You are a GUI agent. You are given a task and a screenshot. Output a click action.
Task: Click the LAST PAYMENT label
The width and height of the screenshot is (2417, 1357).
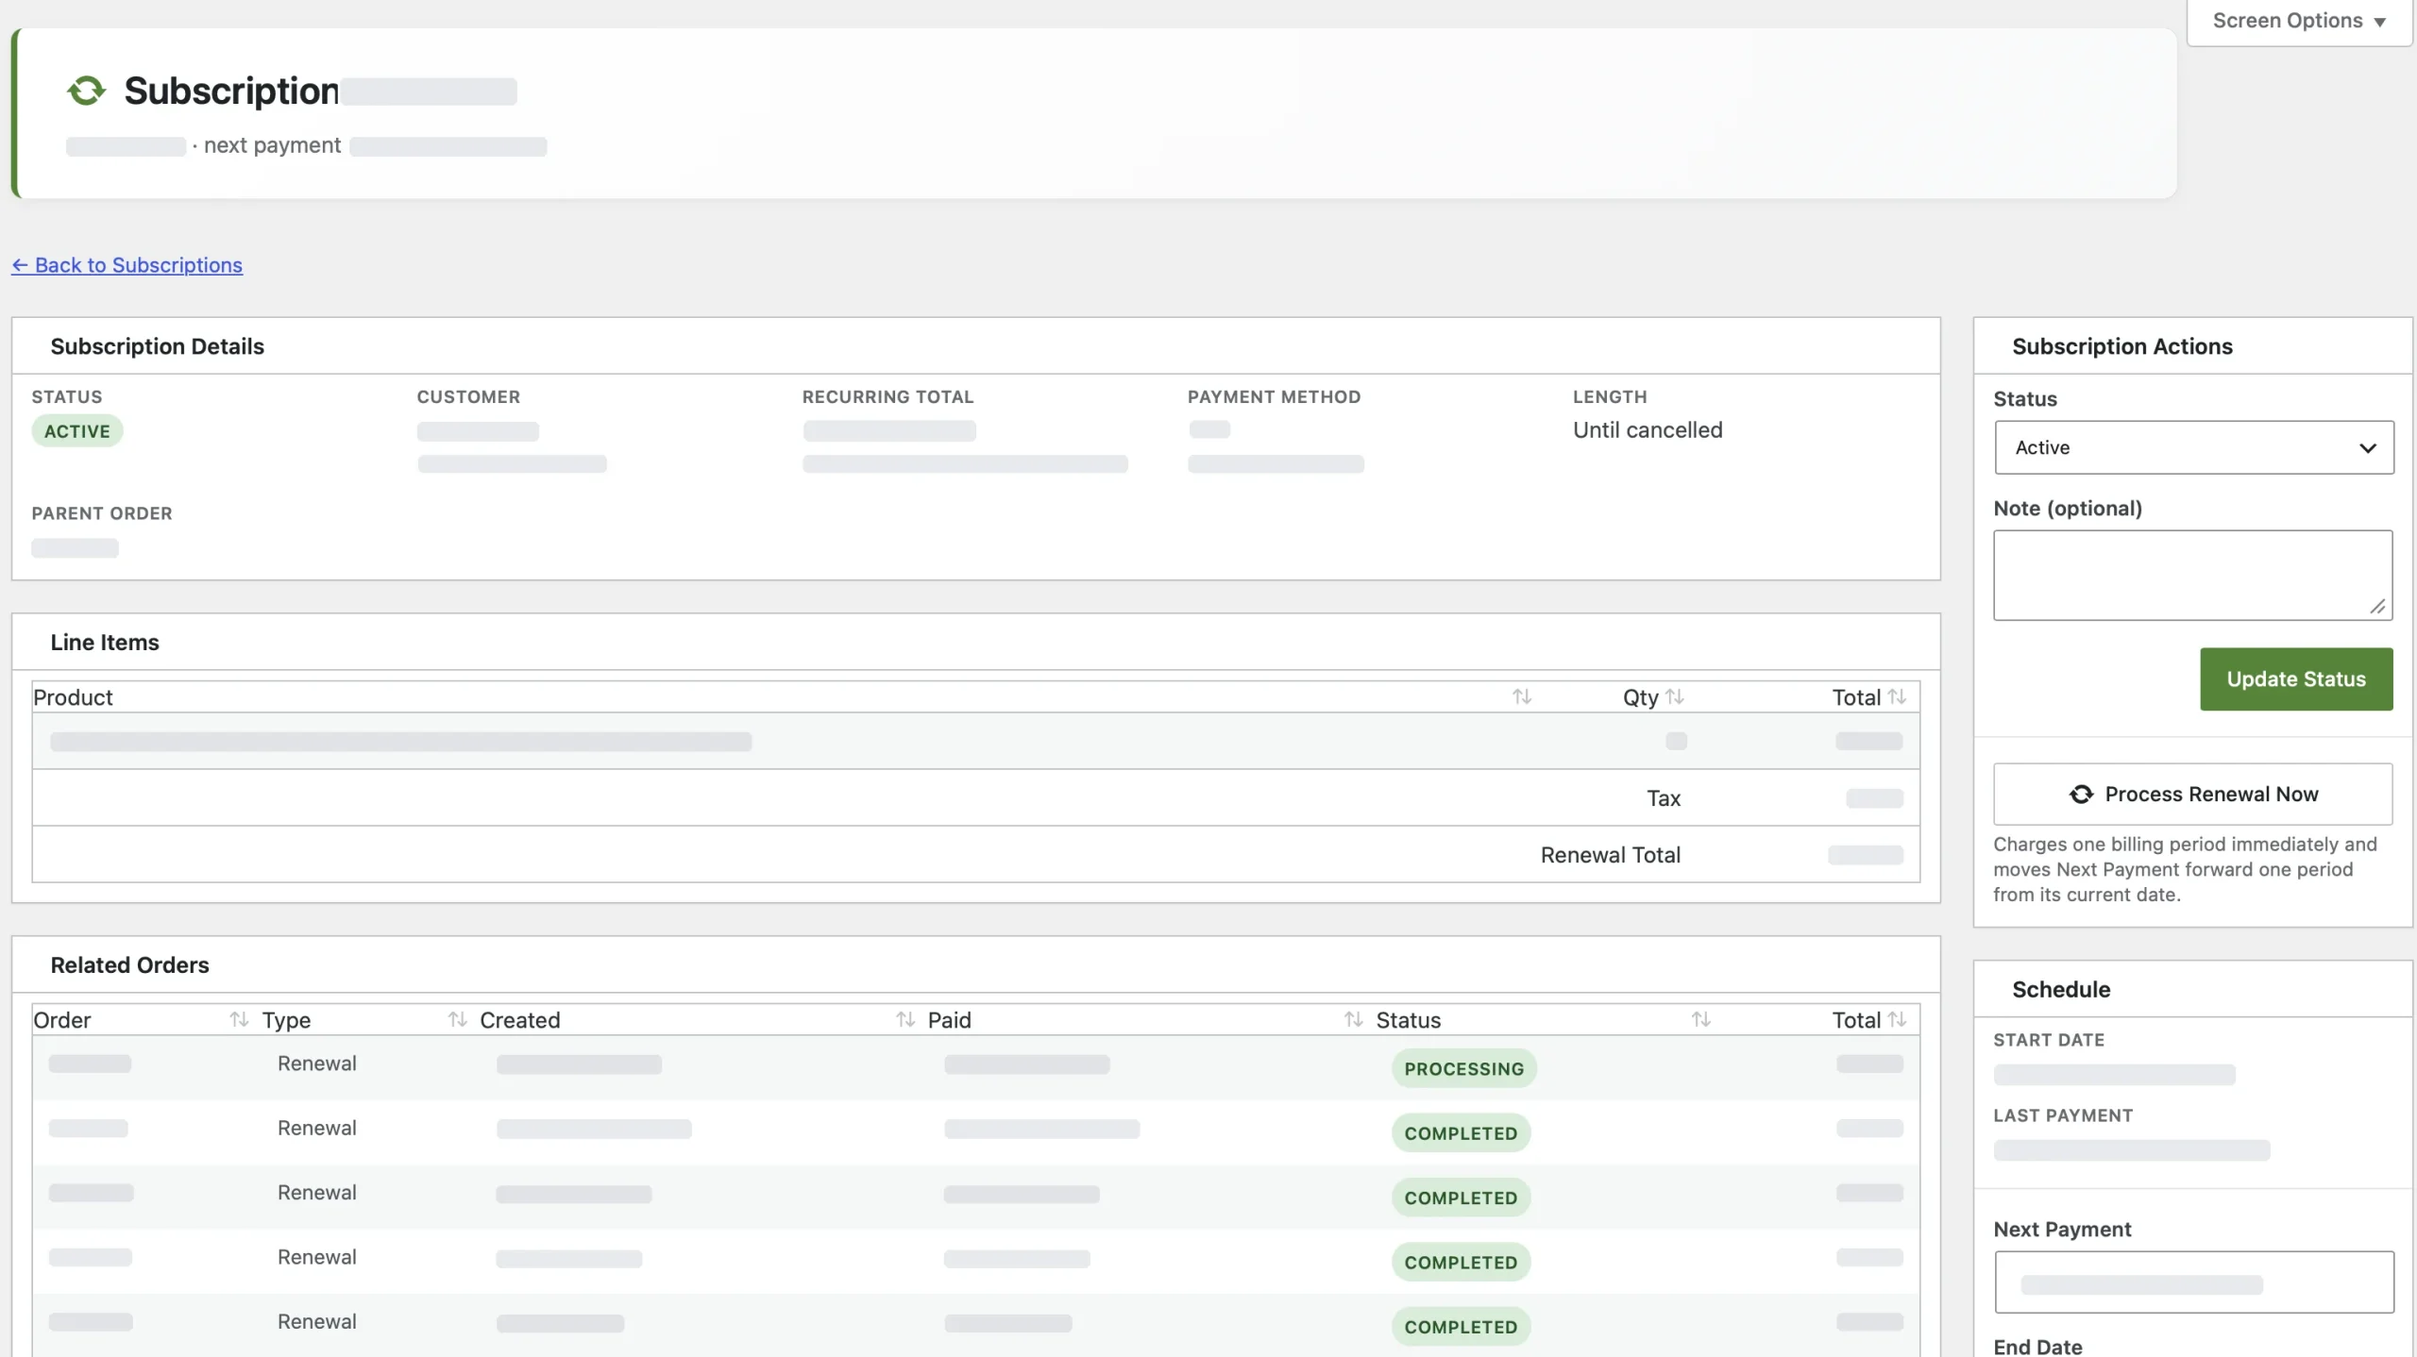pyautogui.click(x=2063, y=1115)
